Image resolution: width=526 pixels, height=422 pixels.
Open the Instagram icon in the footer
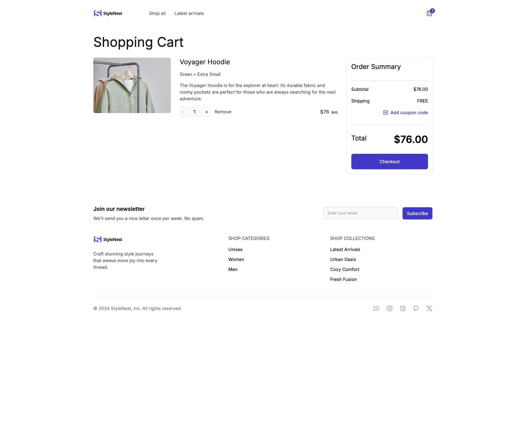pos(390,308)
